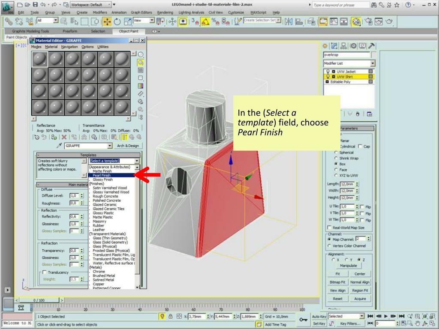Toggle the 3D Snaps button

pyautogui.click(x=195, y=21)
